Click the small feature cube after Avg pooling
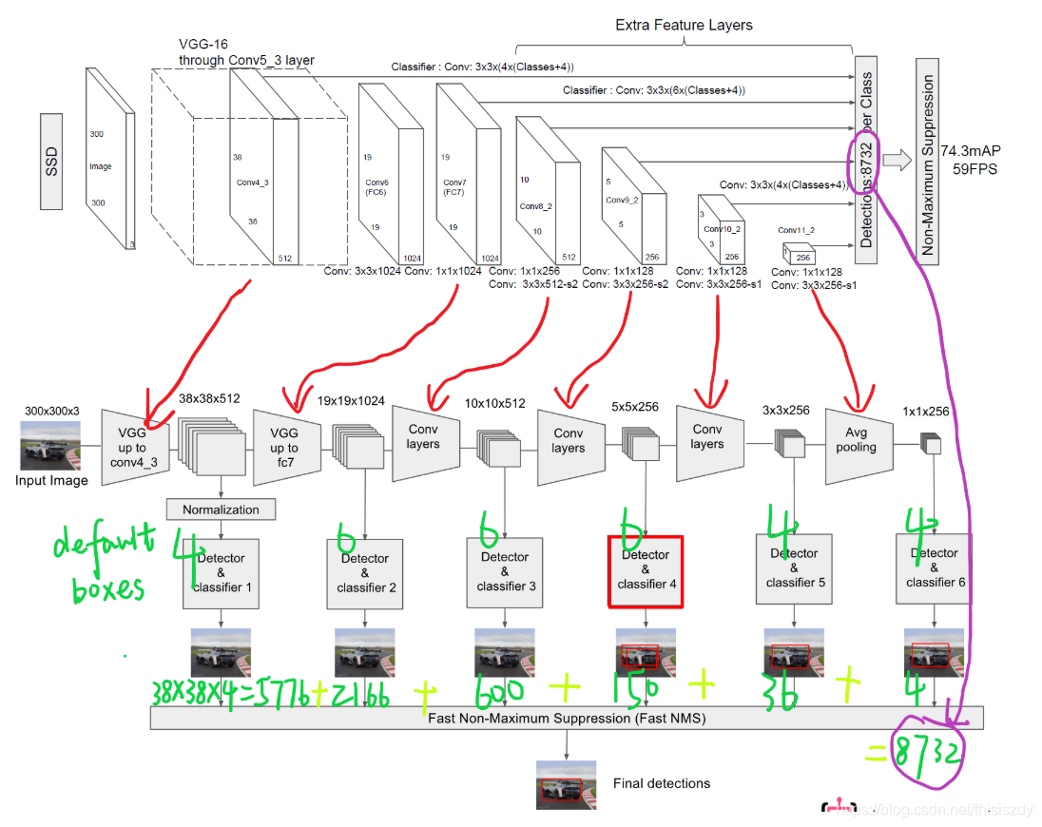This screenshot has width=1042, height=827. 931,443
